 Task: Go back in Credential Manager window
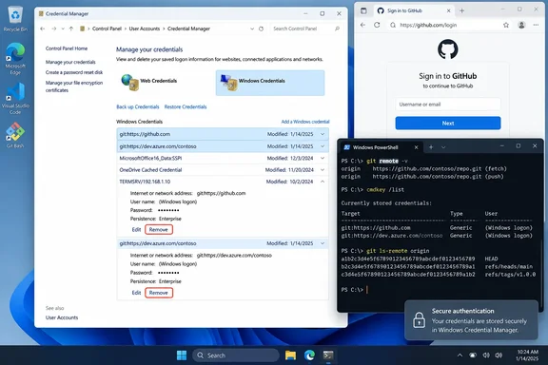(42, 29)
